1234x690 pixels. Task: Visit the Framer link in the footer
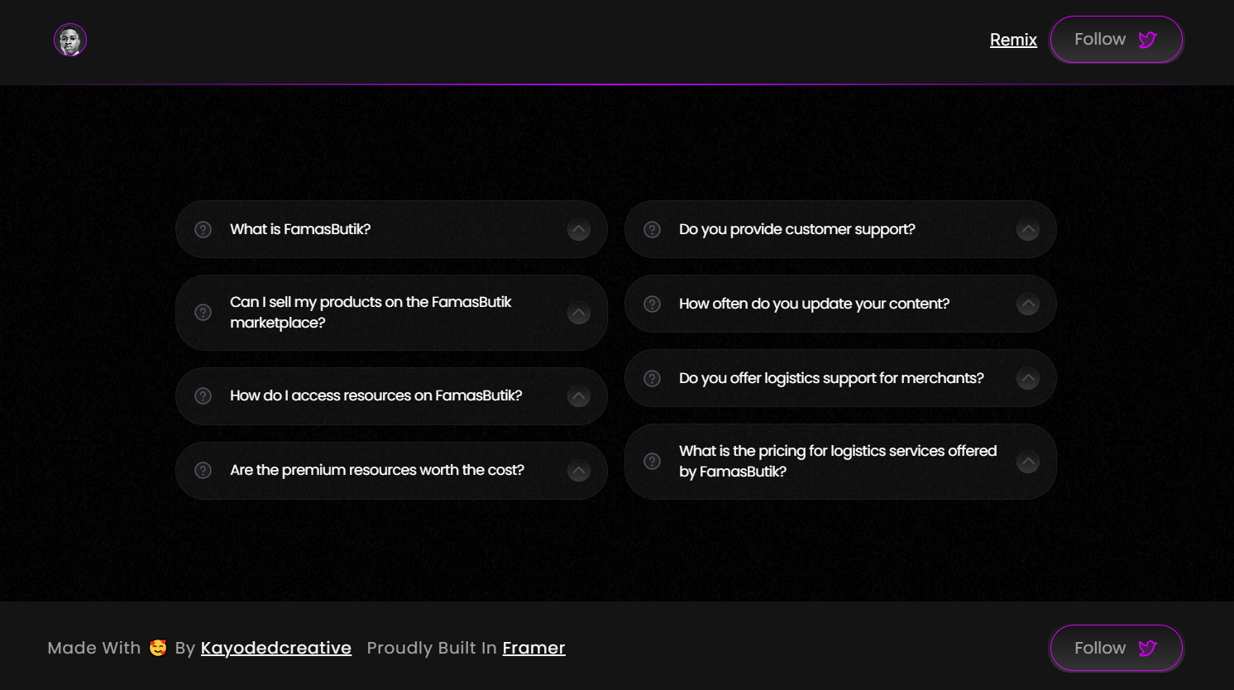[533, 648]
